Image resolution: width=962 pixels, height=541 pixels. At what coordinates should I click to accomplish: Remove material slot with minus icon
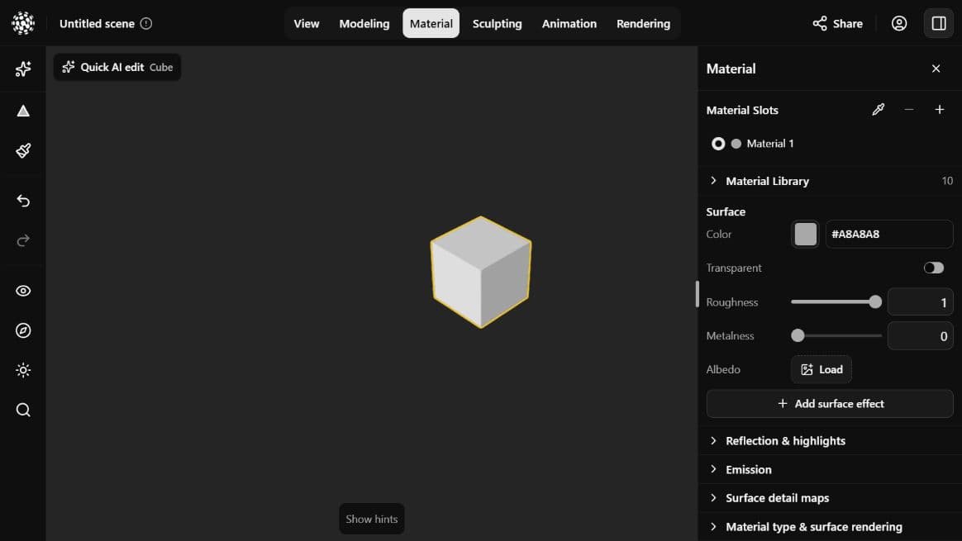coord(908,110)
